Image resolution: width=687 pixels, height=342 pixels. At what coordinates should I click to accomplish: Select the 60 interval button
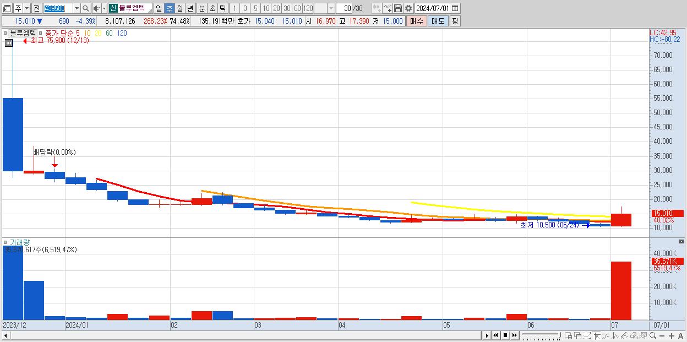(x=297, y=8)
